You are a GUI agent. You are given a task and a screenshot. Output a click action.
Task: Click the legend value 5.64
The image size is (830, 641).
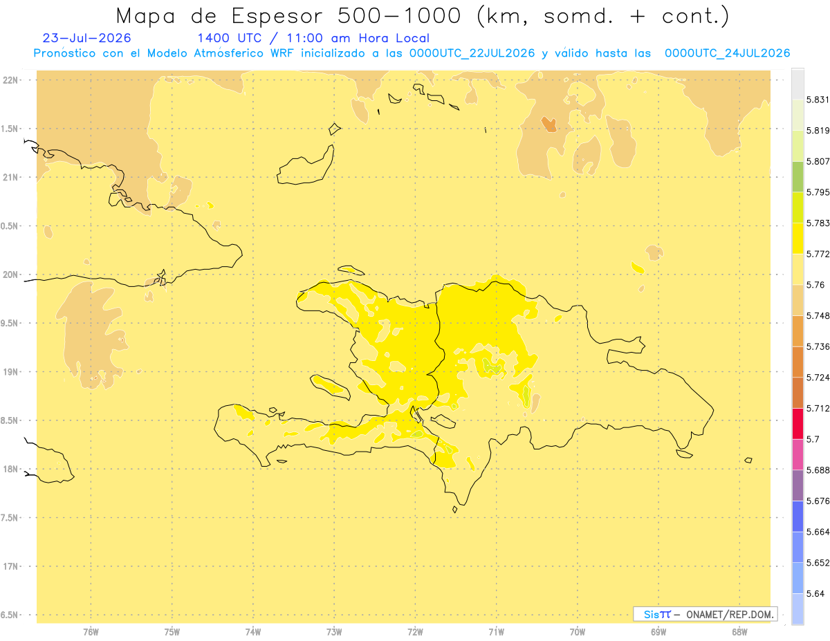point(815,593)
